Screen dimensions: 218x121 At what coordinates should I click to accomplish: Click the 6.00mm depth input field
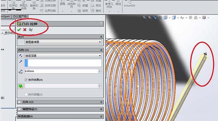(x=61, y=71)
